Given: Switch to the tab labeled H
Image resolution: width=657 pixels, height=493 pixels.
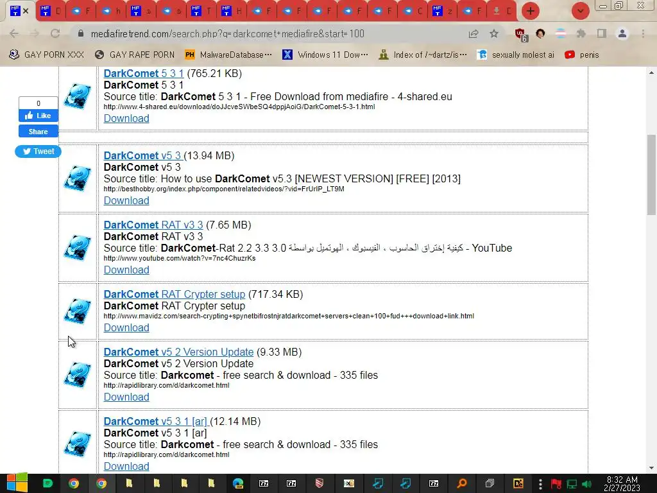Looking at the screenshot, I should pyautogui.click(x=232, y=11).
